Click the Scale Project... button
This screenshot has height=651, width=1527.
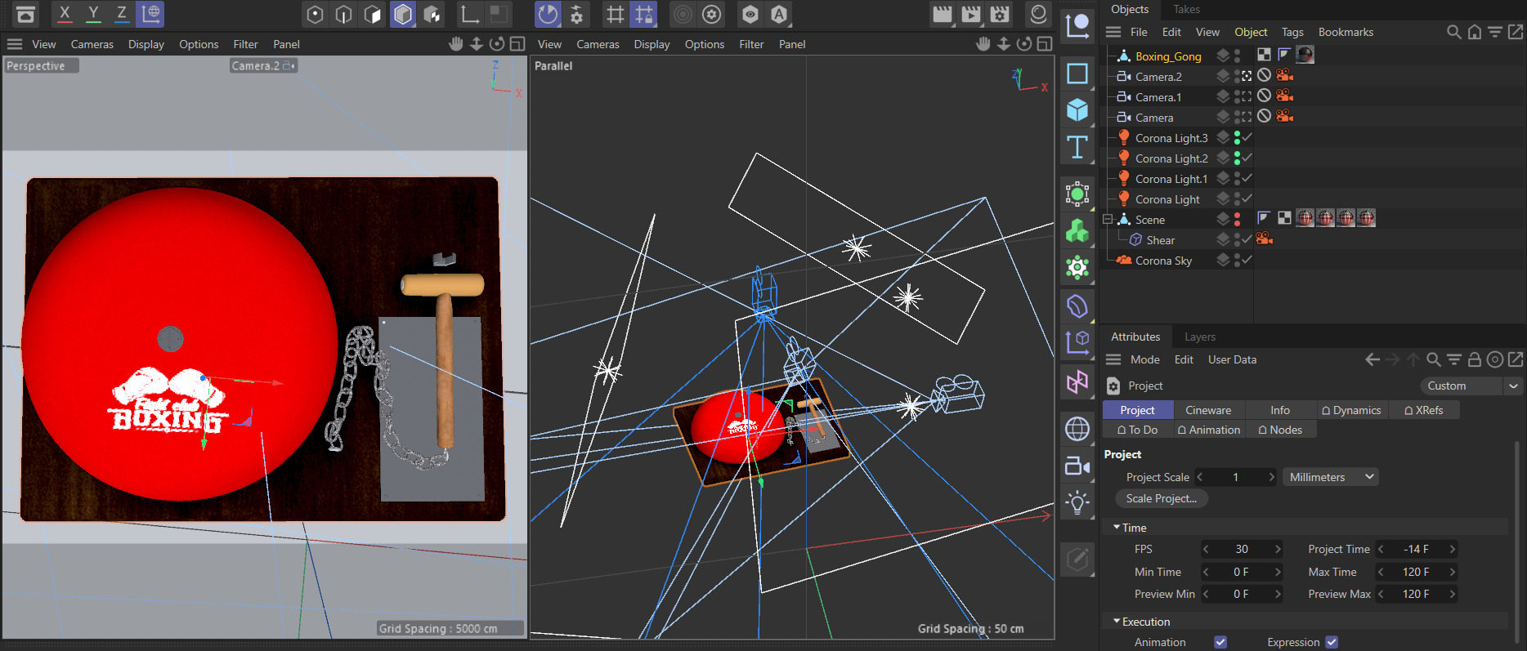pos(1162,498)
